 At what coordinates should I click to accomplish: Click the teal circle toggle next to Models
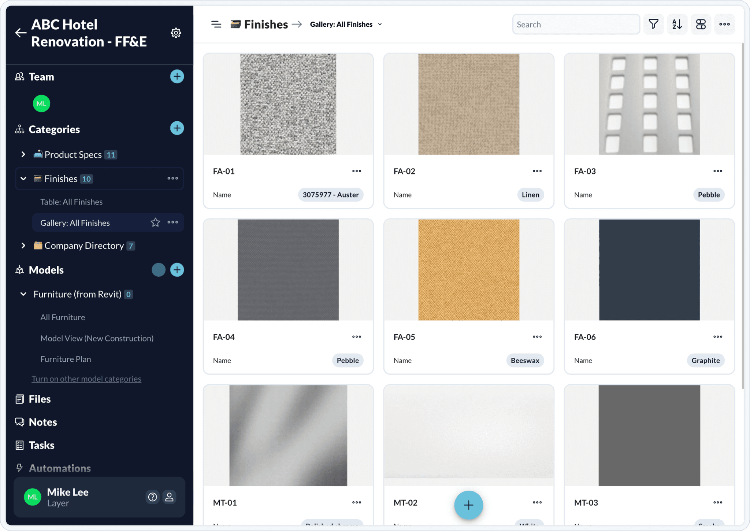(159, 270)
